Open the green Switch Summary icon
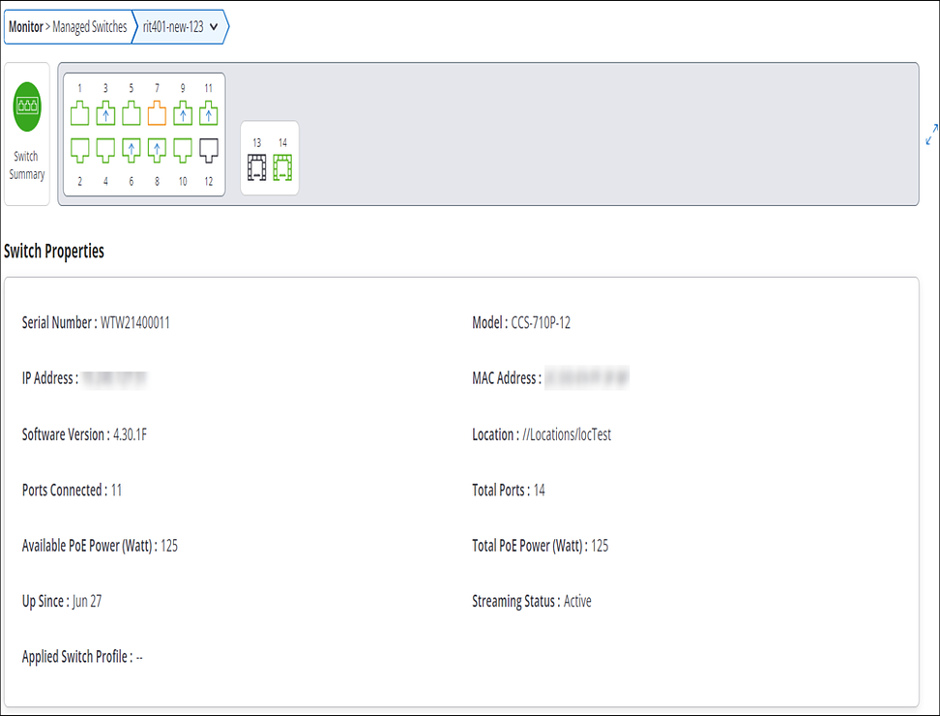The height and width of the screenshot is (716, 940). tap(27, 106)
